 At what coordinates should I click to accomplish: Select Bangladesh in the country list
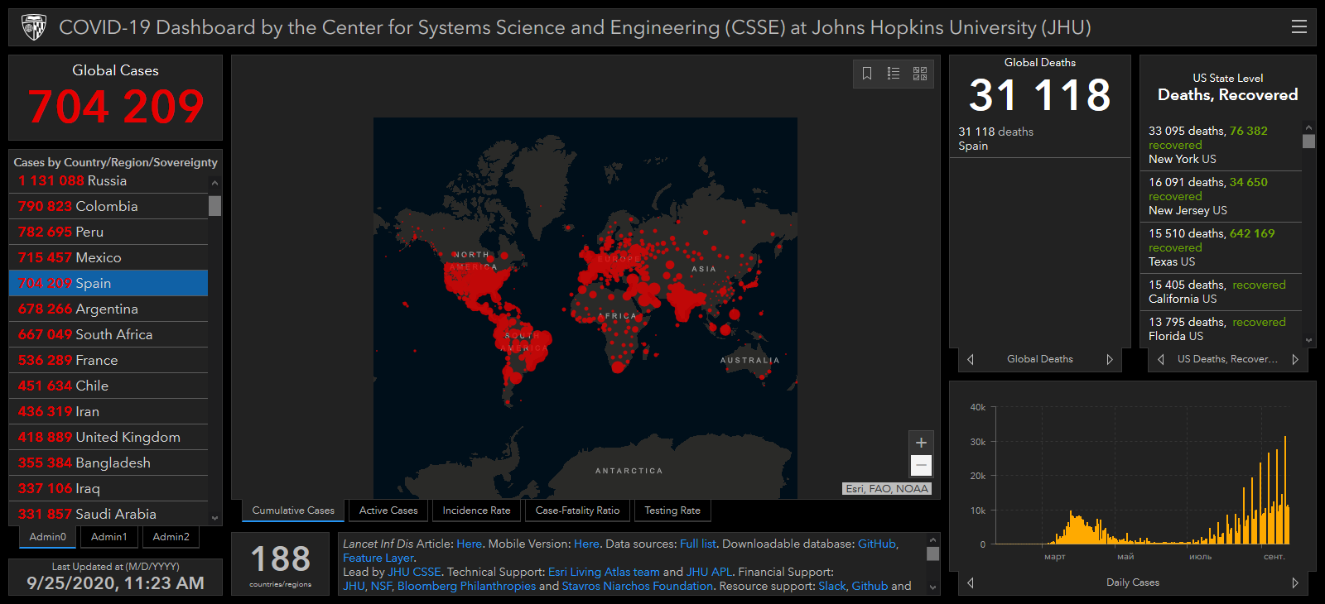tap(108, 463)
